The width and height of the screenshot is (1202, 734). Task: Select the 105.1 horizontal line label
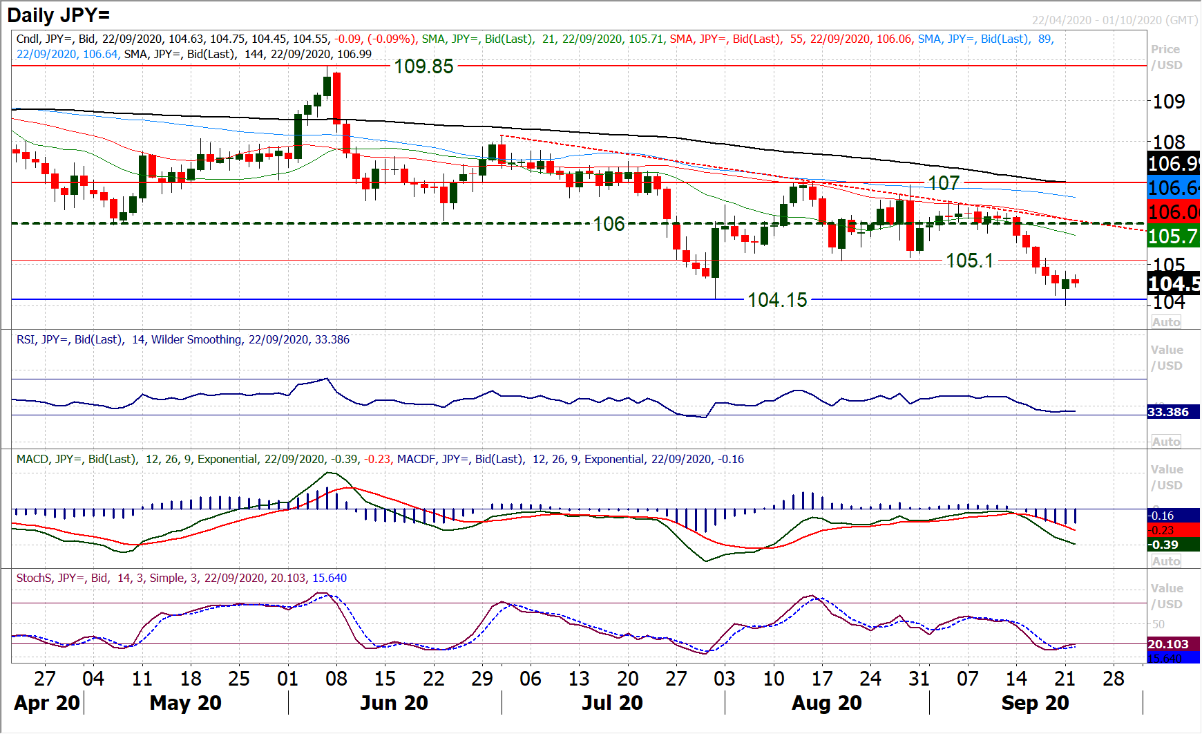969,261
